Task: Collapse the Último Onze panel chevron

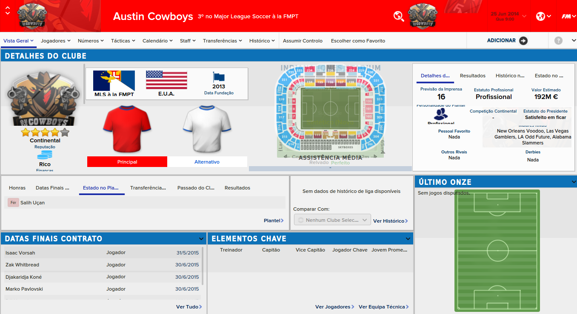Action: pos(574,182)
